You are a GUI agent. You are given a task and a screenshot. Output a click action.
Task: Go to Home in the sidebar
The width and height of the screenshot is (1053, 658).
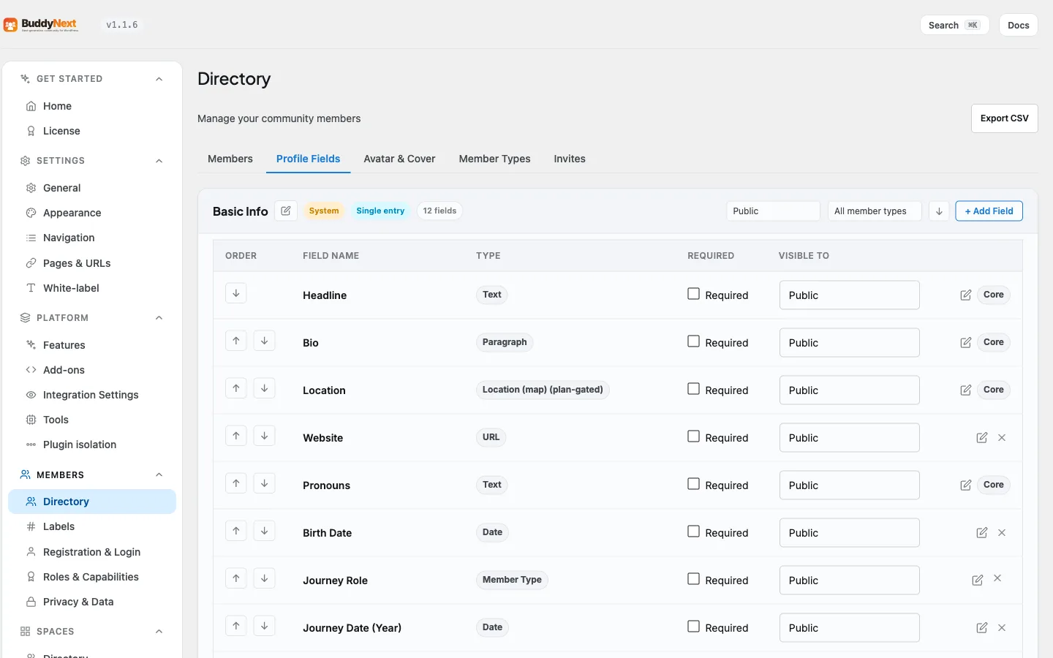pyautogui.click(x=92, y=106)
